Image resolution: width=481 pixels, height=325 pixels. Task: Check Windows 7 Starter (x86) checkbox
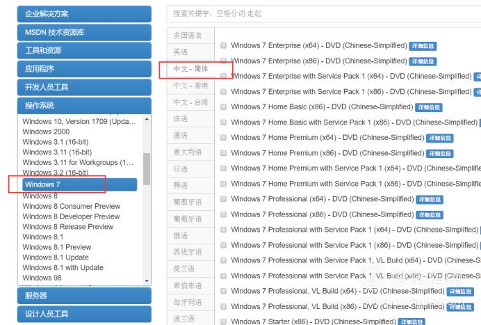pos(224,322)
